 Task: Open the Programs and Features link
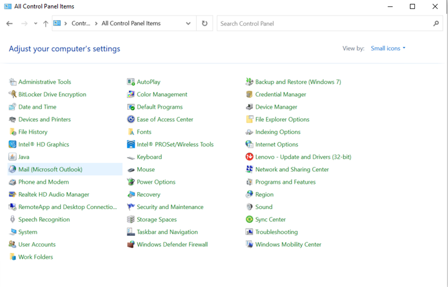click(286, 182)
